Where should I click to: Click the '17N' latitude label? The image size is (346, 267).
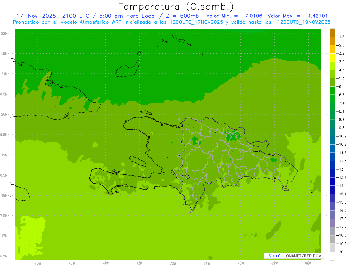(x=5, y=236)
